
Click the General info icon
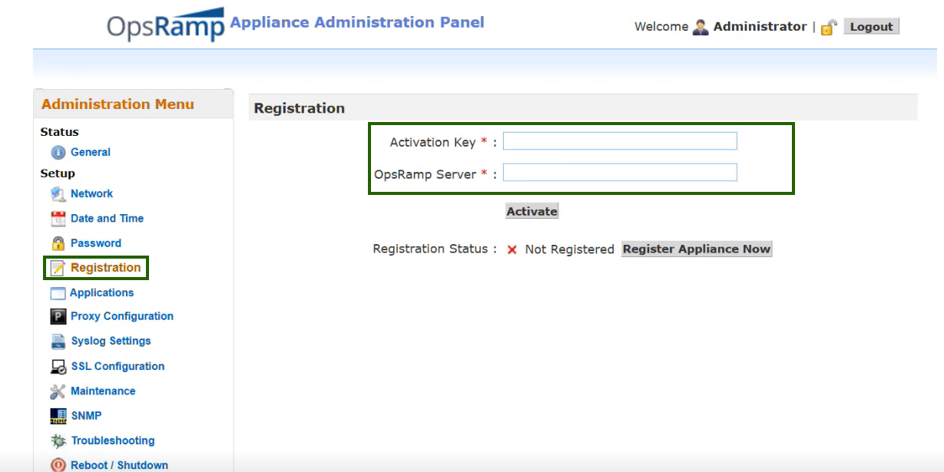58,153
